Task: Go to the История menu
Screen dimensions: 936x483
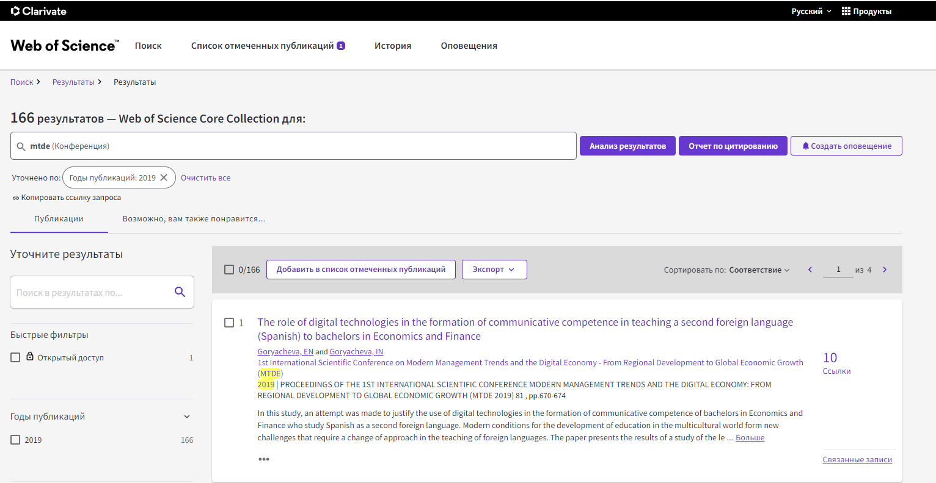Action: [x=393, y=46]
